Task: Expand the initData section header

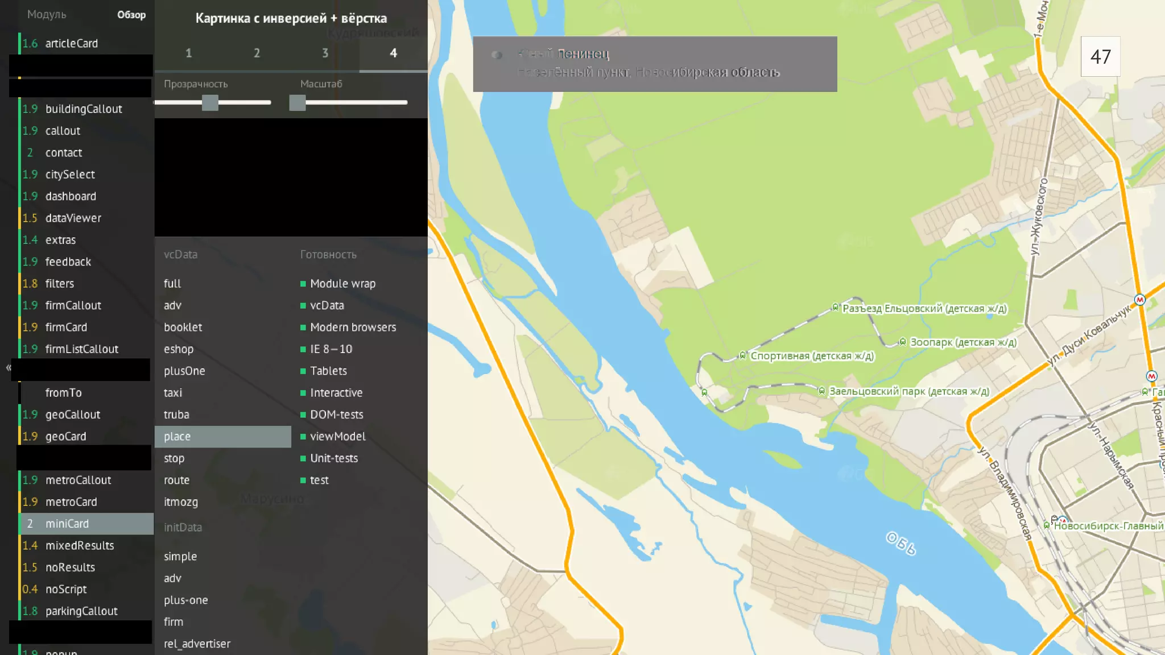Action: click(x=183, y=527)
